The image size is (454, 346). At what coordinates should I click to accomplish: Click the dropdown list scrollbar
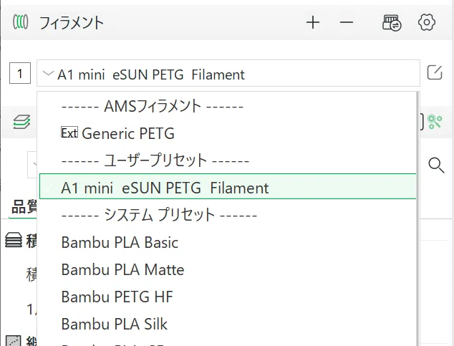coord(417,218)
